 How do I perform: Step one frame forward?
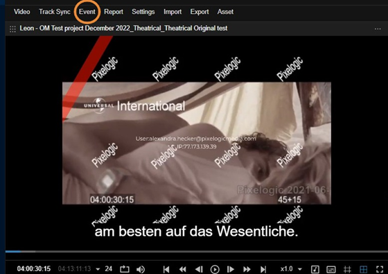click(230, 269)
